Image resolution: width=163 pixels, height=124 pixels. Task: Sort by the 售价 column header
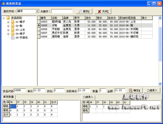point(102,18)
